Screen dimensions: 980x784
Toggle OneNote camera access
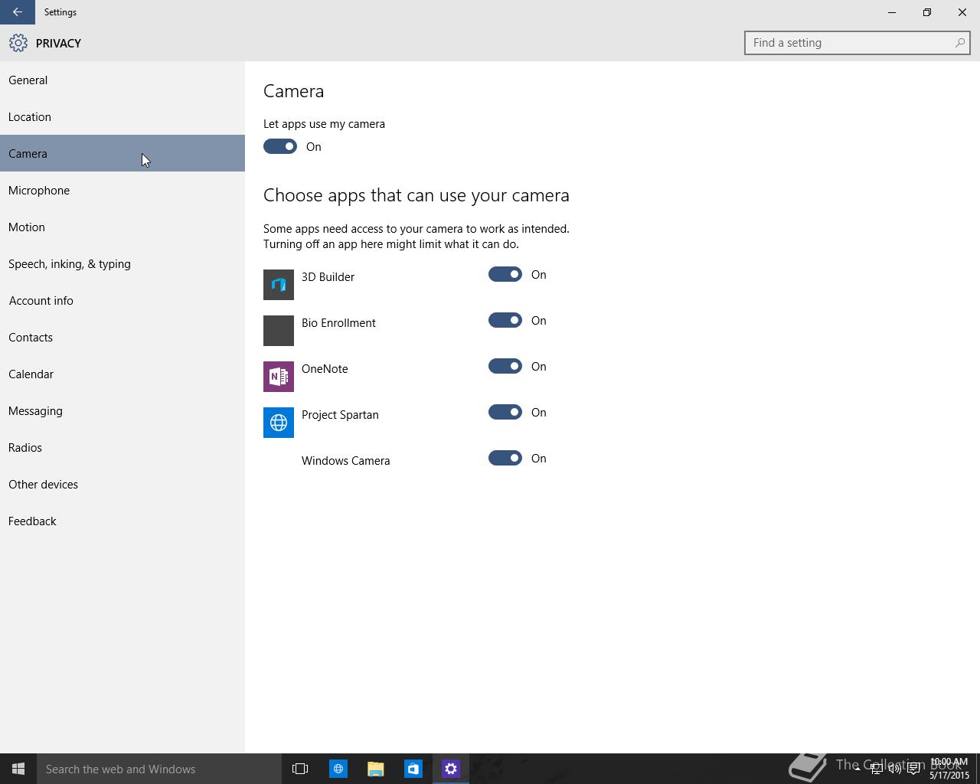(505, 366)
